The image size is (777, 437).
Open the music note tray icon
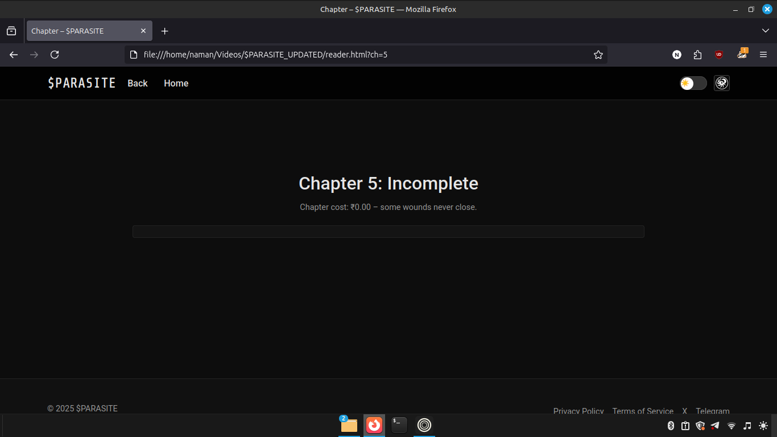coord(747,426)
